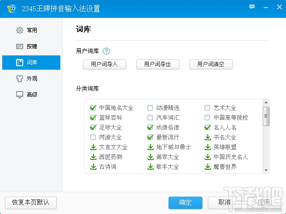The image size is (286, 214).
Task: Download the 画家大全 dictionary
Action: click(x=151, y=157)
